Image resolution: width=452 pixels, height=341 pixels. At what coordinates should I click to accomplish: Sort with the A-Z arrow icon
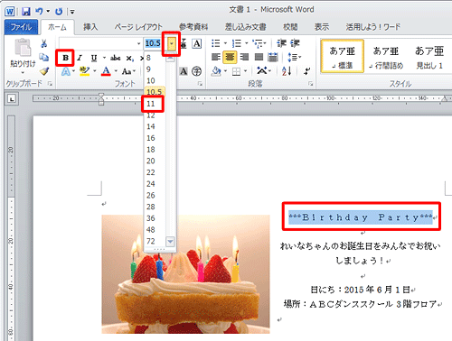point(287,71)
